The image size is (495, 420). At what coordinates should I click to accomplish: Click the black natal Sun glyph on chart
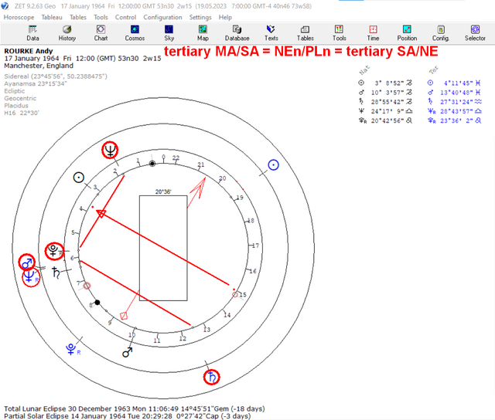(79, 178)
